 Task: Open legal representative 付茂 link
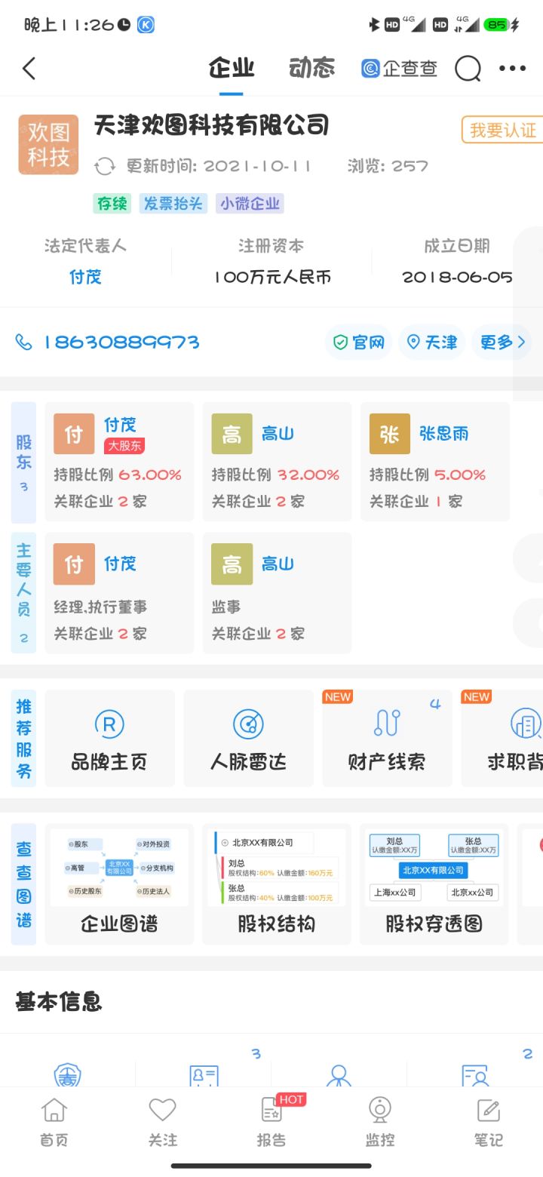(85, 277)
